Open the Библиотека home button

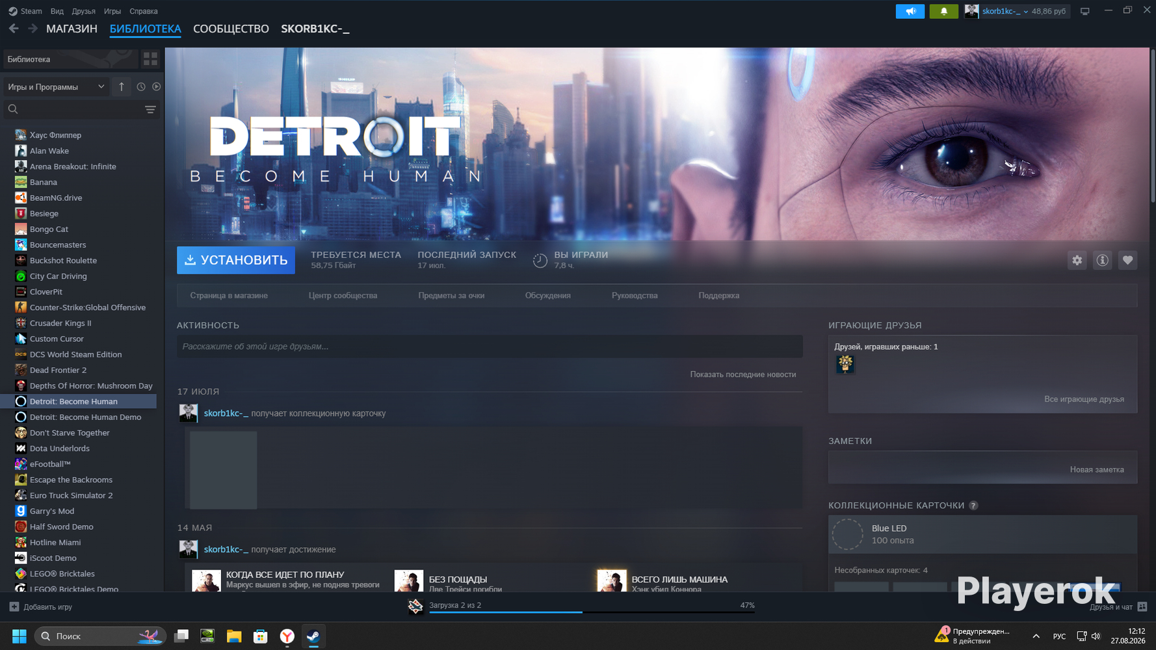[x=71, y=59]
